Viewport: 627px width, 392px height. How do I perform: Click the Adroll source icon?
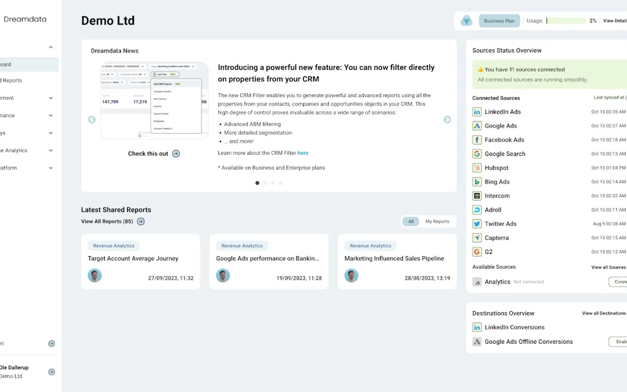pyautogui.click(x=477, y=210)
